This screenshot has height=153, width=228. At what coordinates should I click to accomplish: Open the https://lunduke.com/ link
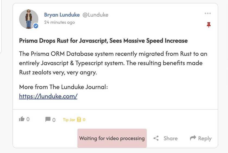point(48,96)
